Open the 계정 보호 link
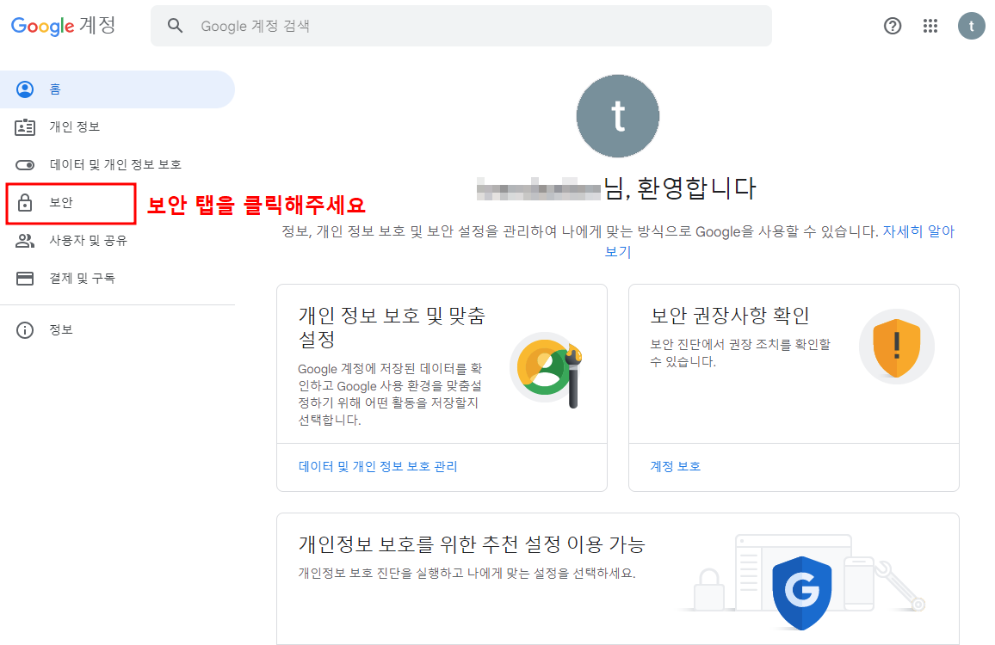995x645 pixels. pos(675,466)
